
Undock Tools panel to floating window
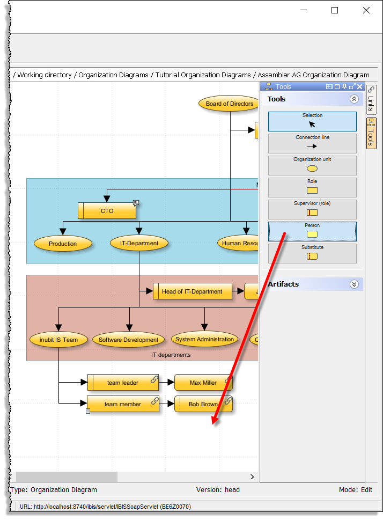point(352,86)
